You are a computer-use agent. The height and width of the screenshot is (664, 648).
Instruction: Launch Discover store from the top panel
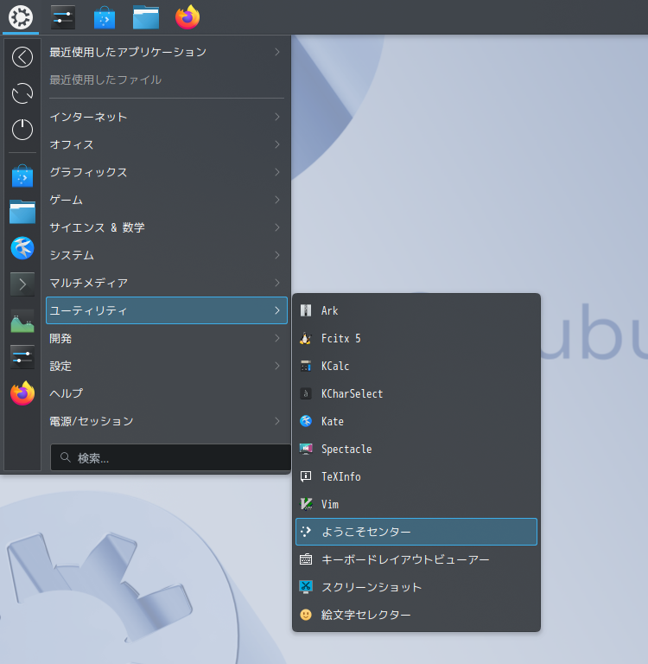[105, 17]
